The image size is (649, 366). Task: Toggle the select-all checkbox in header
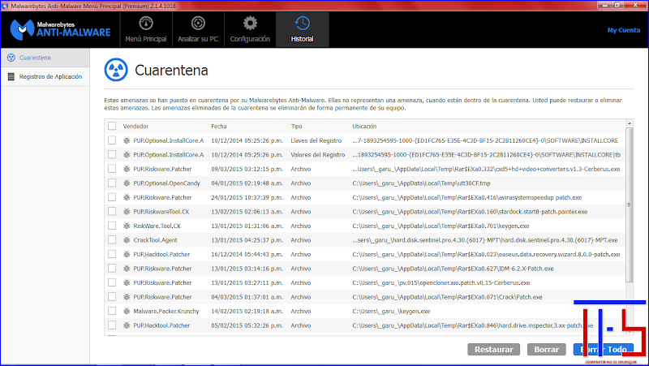(112, 126)
